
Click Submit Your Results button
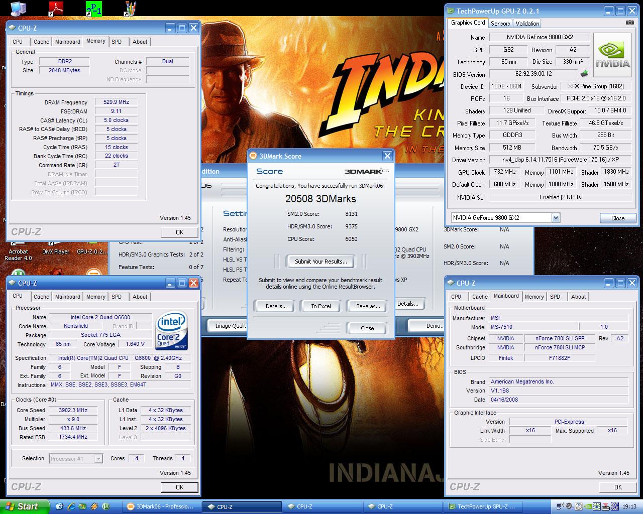[320, 262]
